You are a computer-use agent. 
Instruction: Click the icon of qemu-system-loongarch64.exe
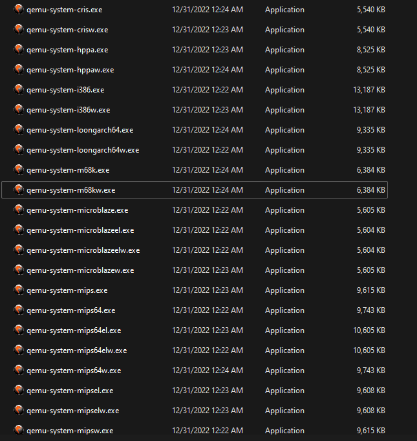(x=19, y=130)
